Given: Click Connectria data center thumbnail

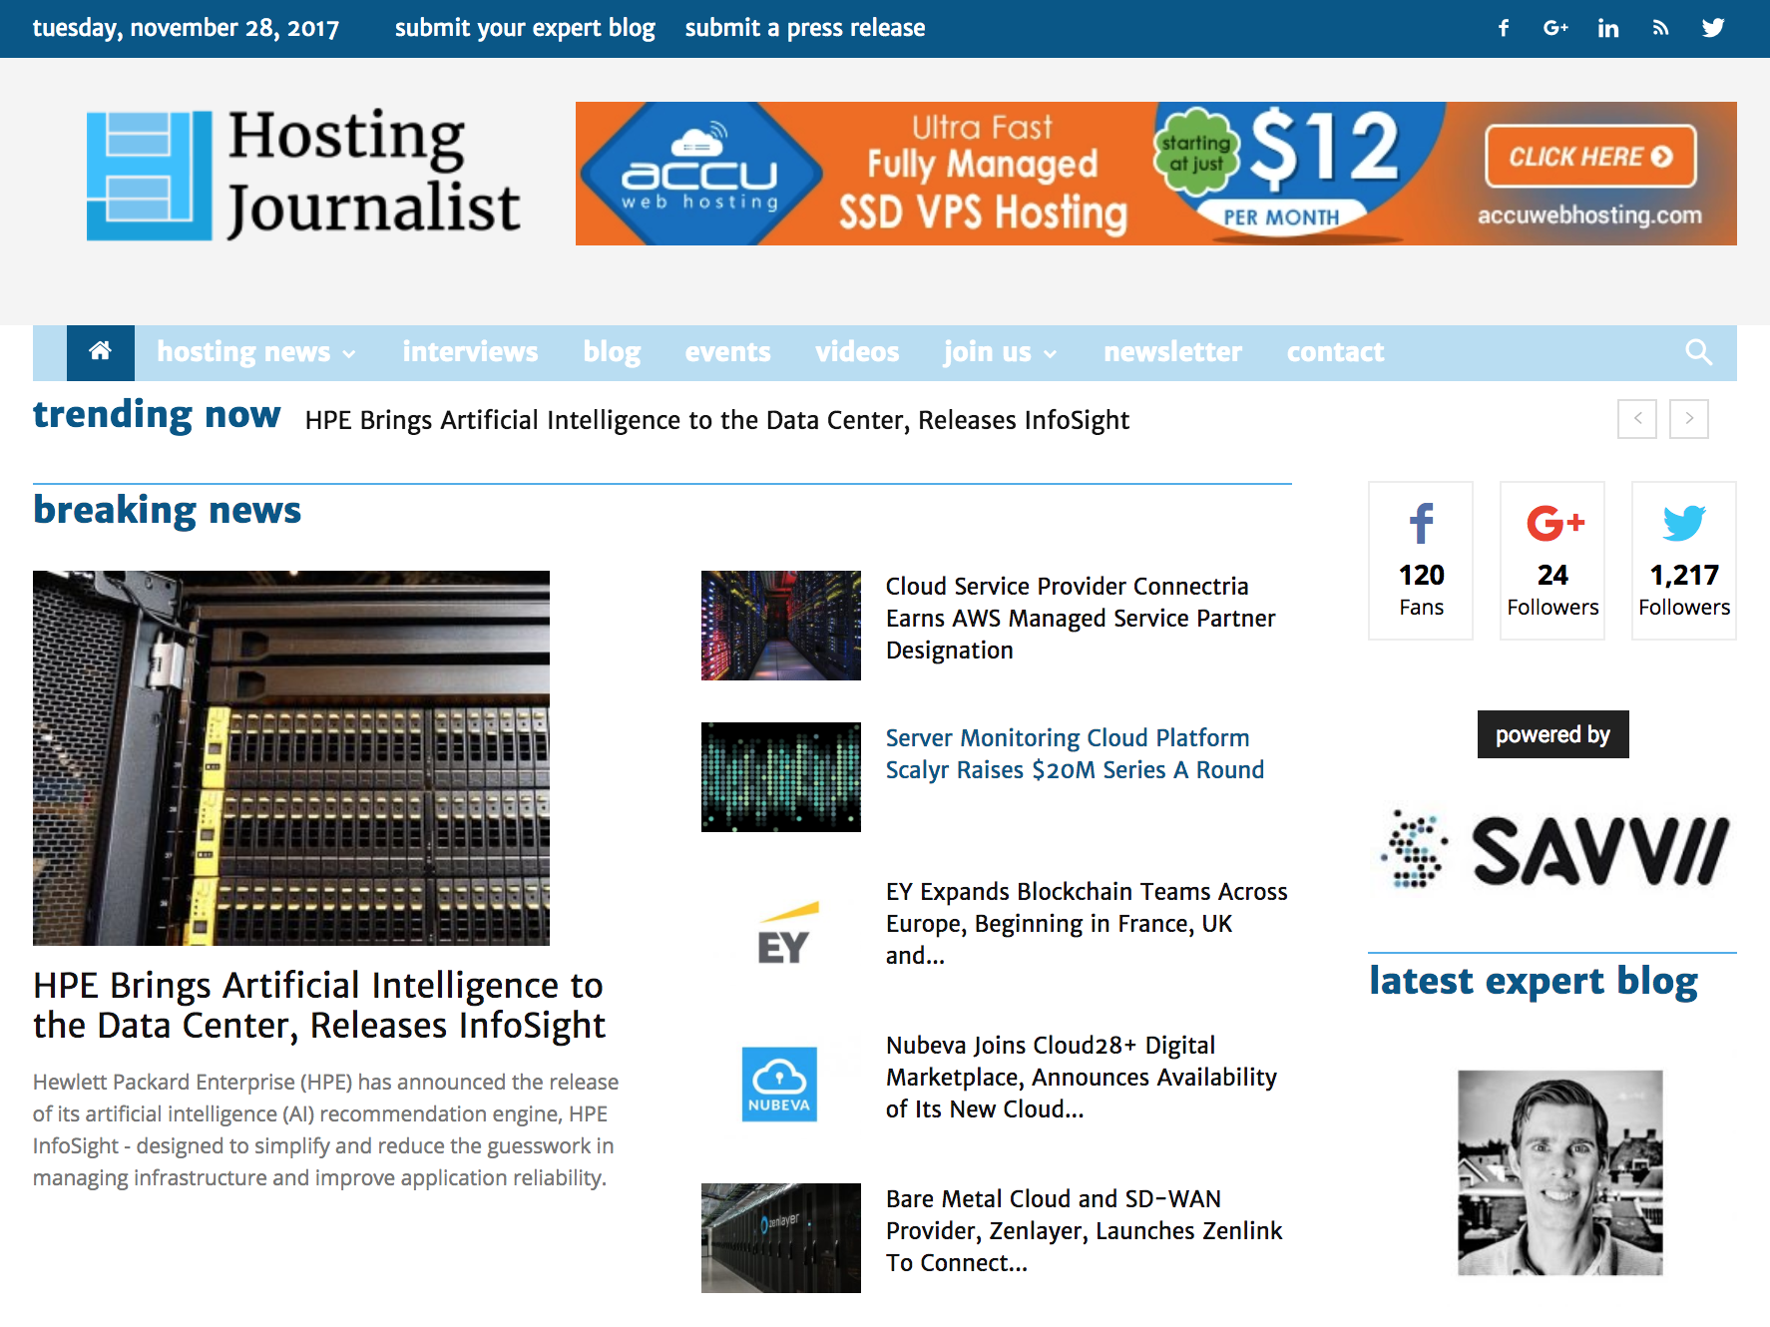Looking at the screenshot, I should pos(781,626).
